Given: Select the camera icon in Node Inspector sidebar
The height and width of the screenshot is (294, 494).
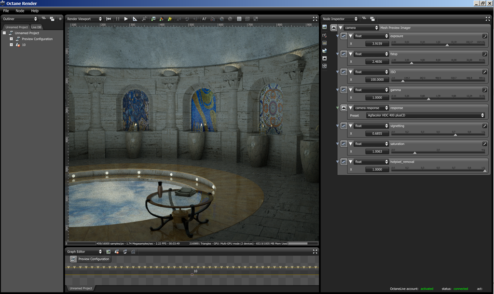Looking at the screenshot, I should (325, 35).
